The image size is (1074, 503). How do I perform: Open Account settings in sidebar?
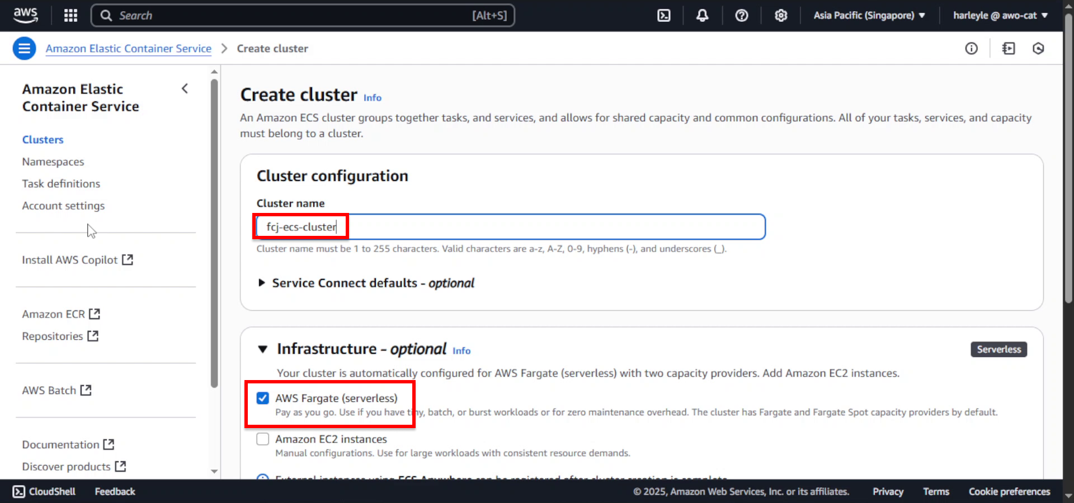[63, 206]
